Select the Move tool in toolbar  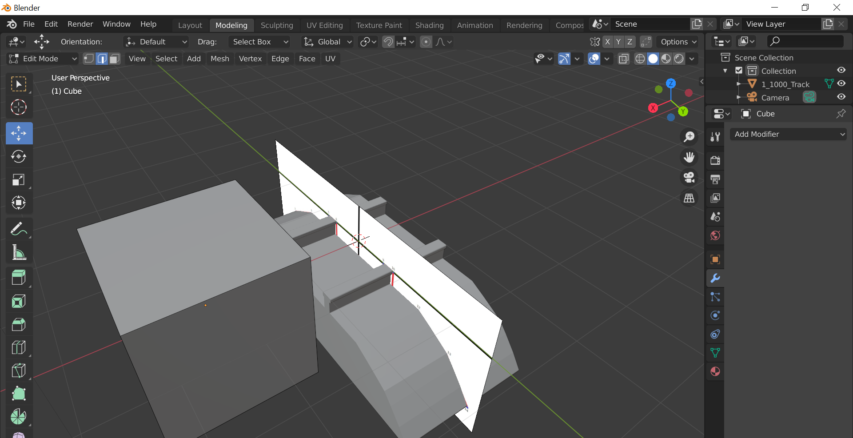click(x=19, y=133)
